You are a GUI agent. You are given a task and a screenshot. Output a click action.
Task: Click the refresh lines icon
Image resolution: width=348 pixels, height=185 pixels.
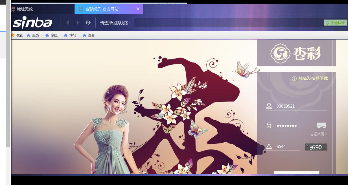[x=88, y=23]
